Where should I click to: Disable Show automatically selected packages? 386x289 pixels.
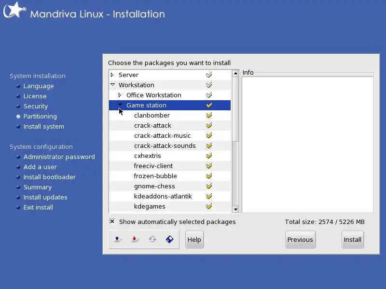point(112,222)
